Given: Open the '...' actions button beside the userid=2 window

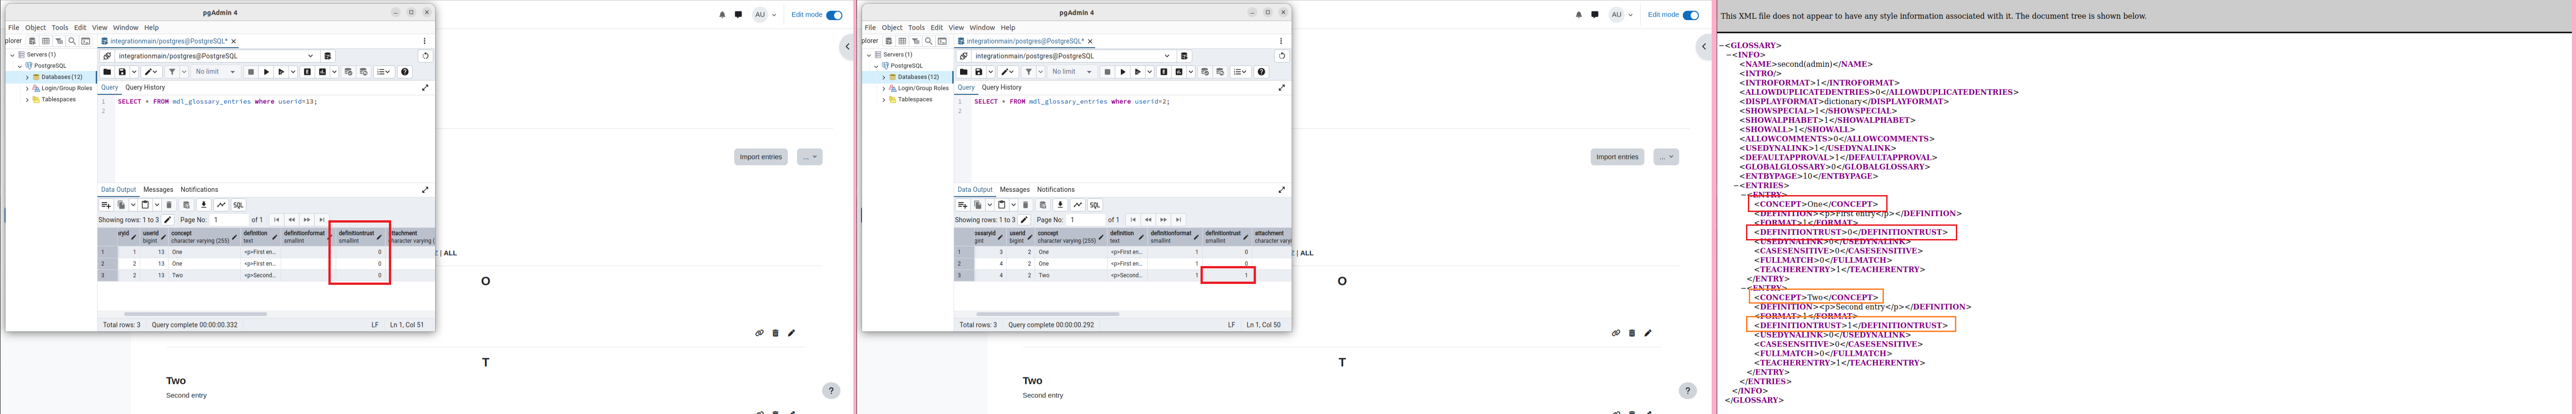Looking at the screenshot, I should tap(1666, 157).
